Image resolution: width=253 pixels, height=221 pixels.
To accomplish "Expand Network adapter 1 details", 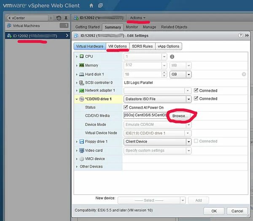I will [x=77, y=91].
